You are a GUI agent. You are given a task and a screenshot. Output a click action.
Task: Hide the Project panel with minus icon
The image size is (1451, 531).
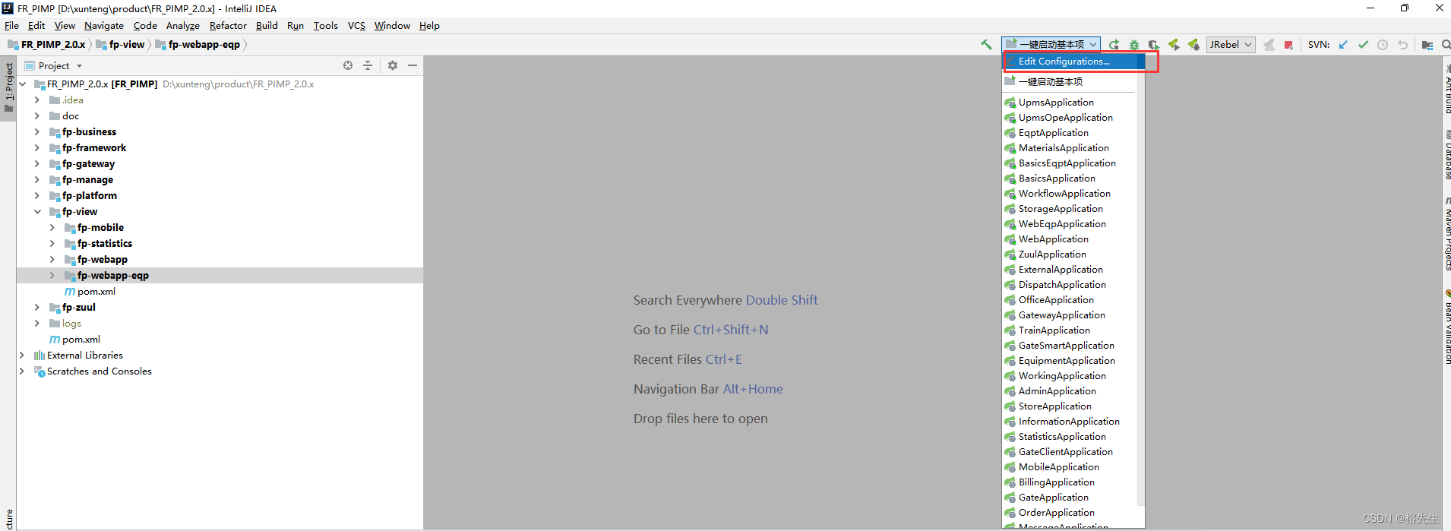tap(413, 65)
